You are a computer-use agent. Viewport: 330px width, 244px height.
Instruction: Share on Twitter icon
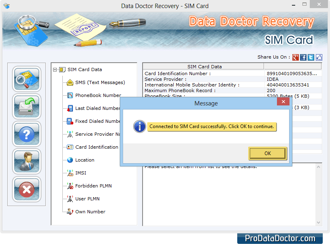coord(311,57)
